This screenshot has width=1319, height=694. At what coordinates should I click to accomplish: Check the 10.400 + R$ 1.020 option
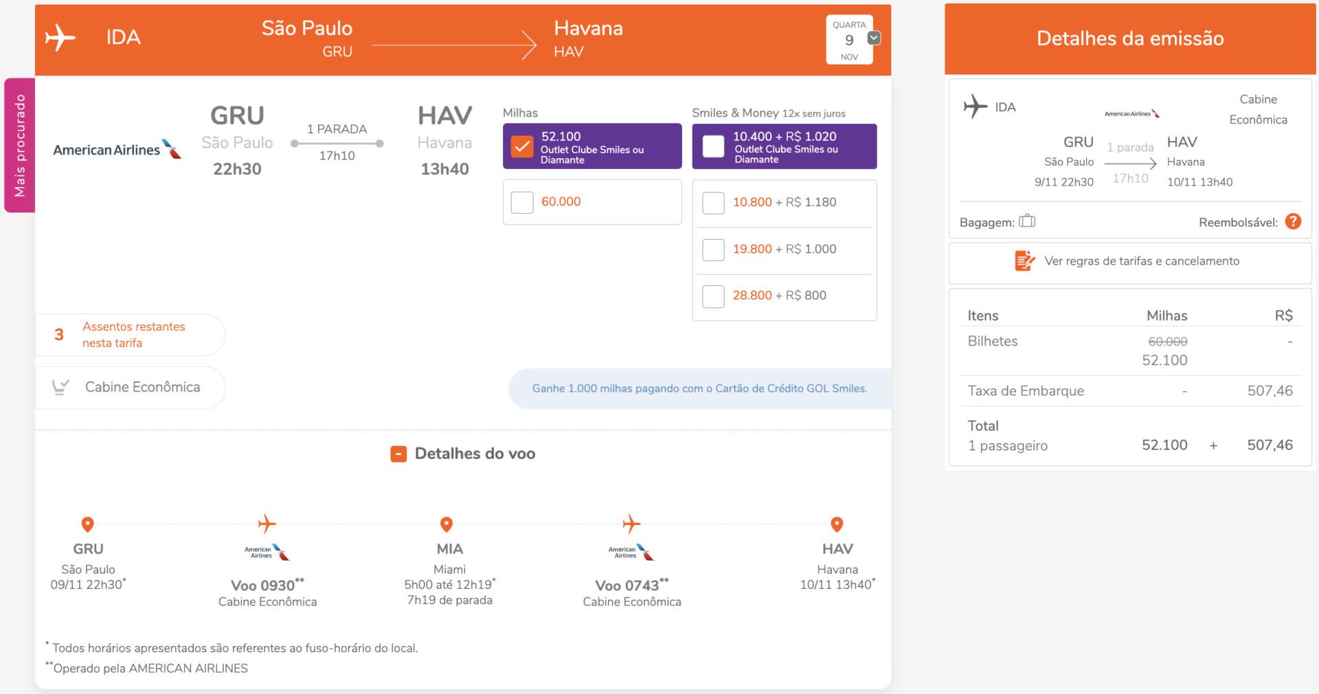click(713, 146)
